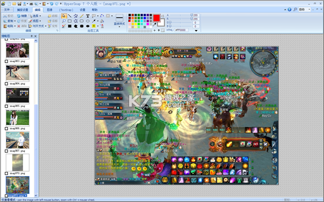Select the filled rounded rectangle tool
Image resolution: width=324 pixels, height=202 pixels.
[82, 26]
